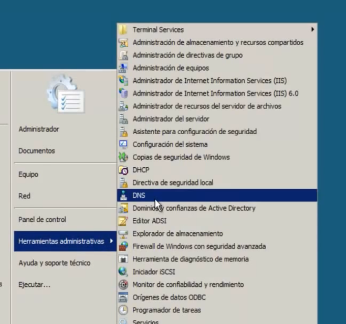Select Herramientas administrativas in Start menu

coord(65,241)
